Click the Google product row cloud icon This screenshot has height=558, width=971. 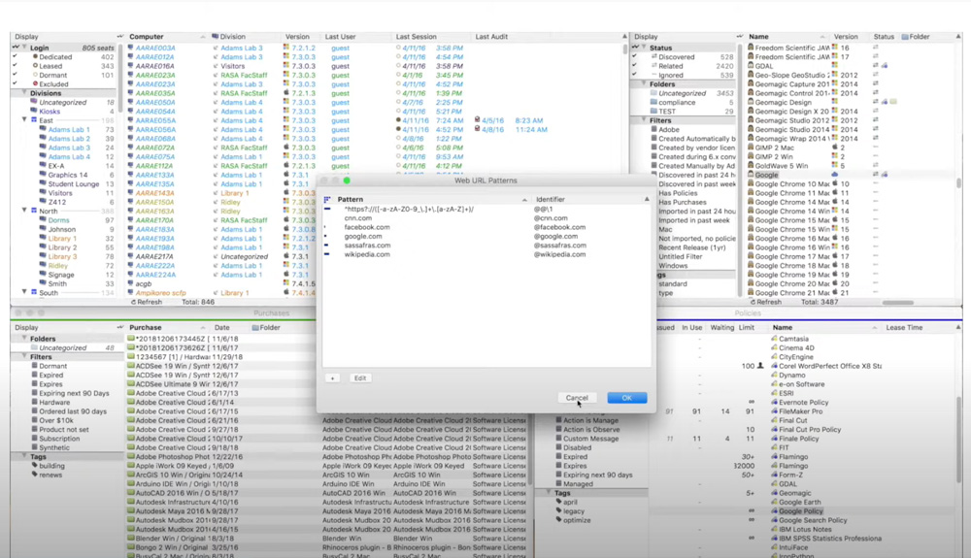pos(835,175)
